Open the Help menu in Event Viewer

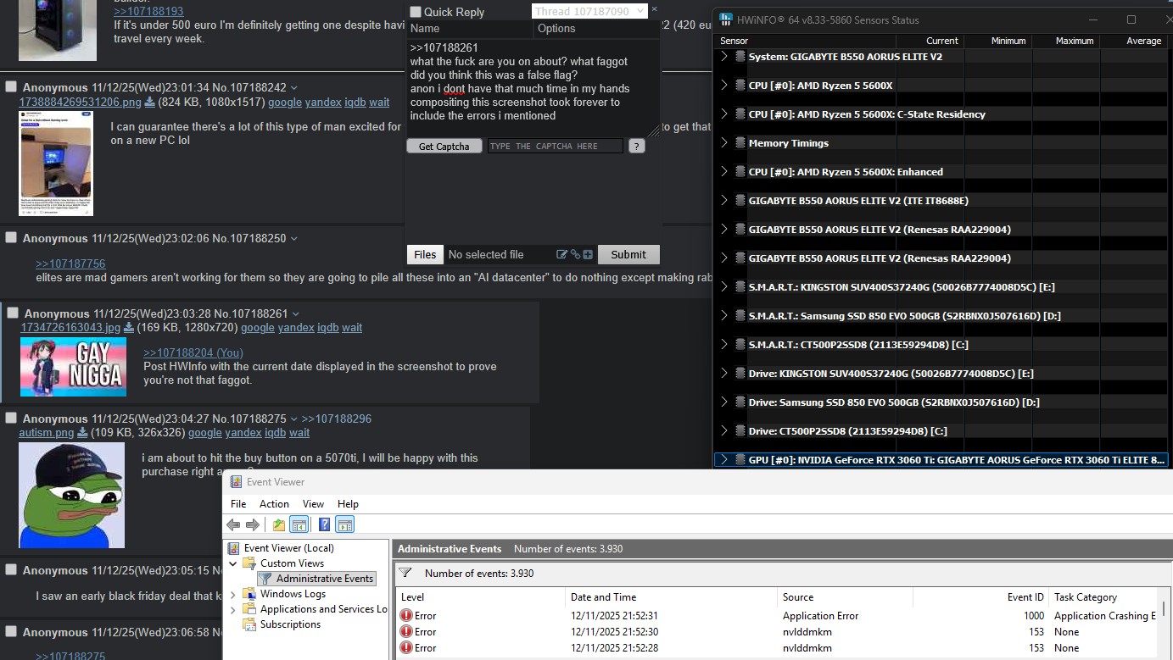(348, 504)
